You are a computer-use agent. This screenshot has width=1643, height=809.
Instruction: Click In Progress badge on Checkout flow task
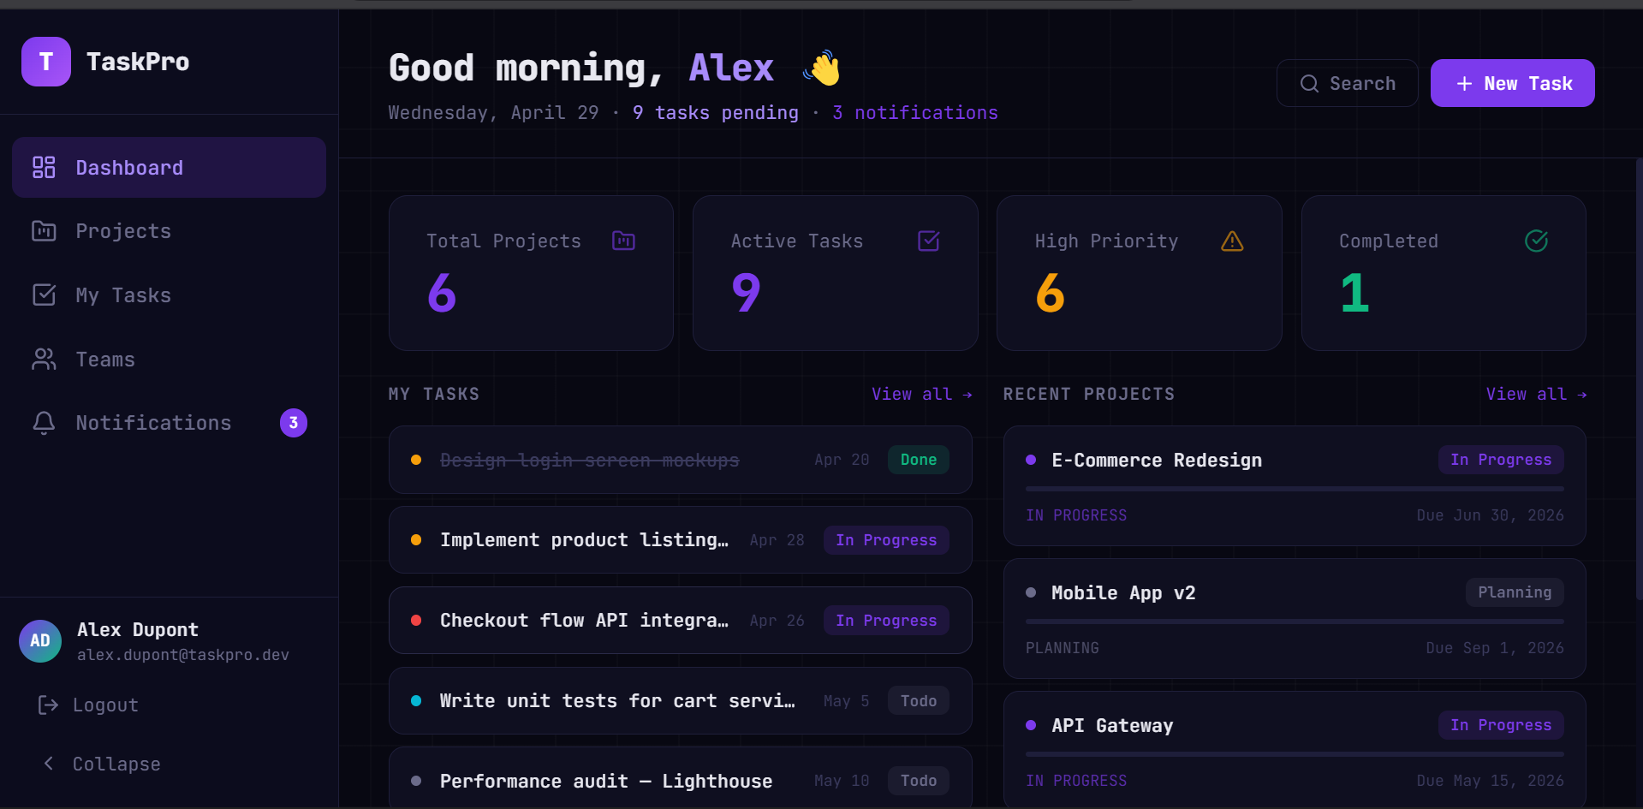[x=886, y=621]
